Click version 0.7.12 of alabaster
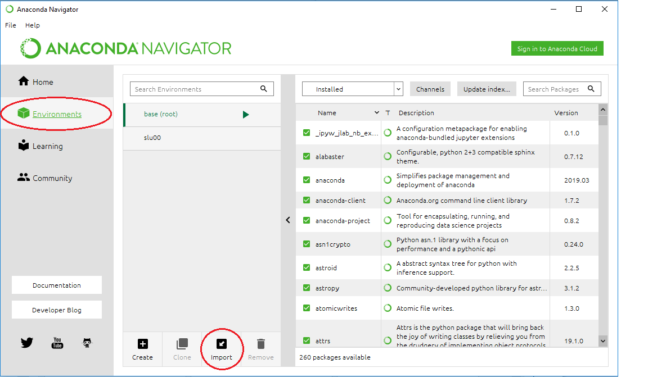 point(574,157)
